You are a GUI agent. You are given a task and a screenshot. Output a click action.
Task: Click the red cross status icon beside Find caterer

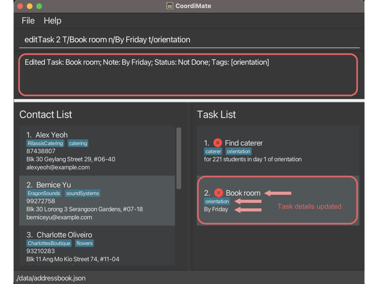click(217, 143)
